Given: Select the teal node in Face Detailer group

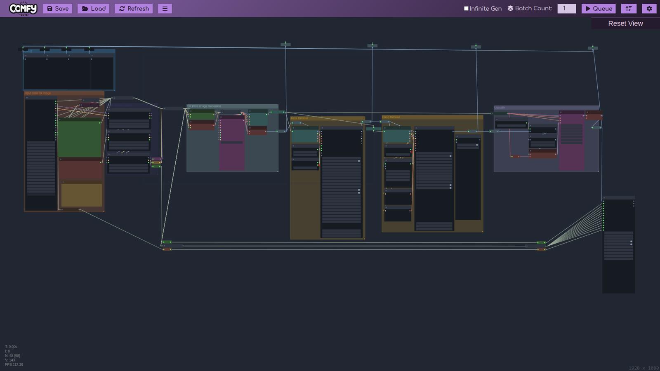Looking at the screenshot, I should (305, 135).
